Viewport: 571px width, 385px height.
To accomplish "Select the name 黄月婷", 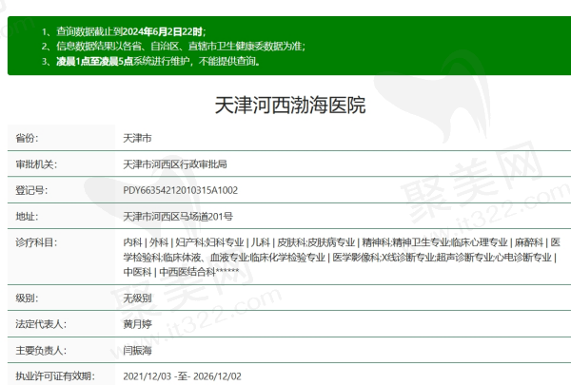I will (x=137, y=324).
